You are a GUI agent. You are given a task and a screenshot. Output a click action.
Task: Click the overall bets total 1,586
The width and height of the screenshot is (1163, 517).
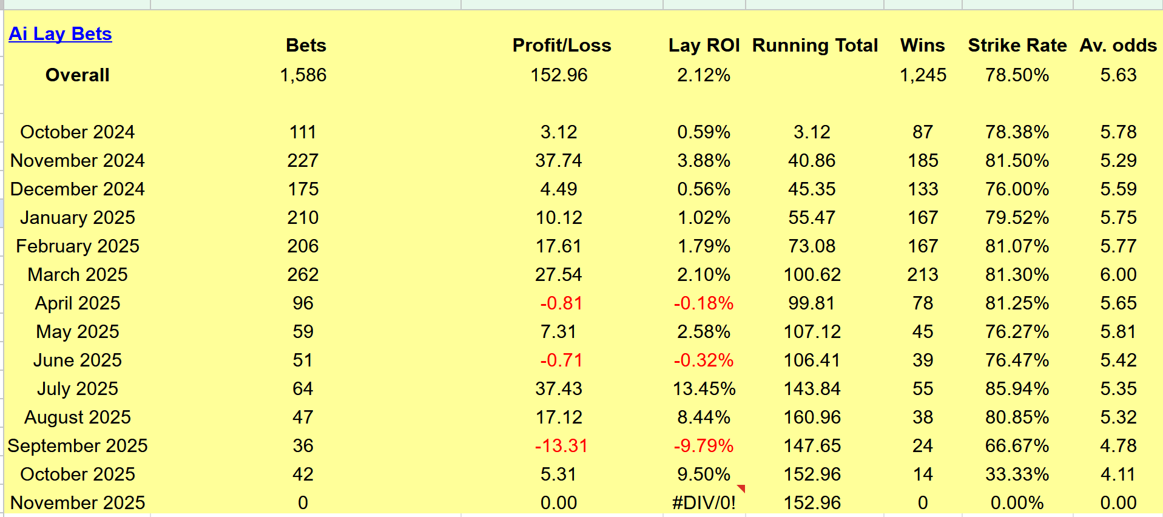pos(303,75)
